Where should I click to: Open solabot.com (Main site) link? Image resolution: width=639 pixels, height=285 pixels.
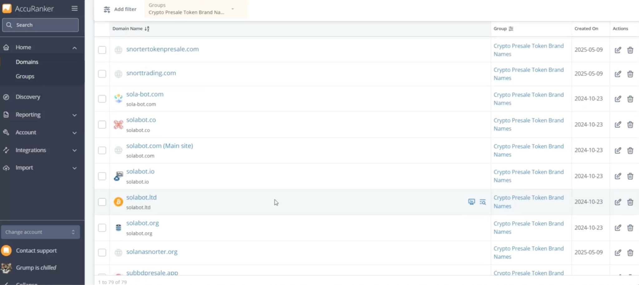(x=159, y=146)
